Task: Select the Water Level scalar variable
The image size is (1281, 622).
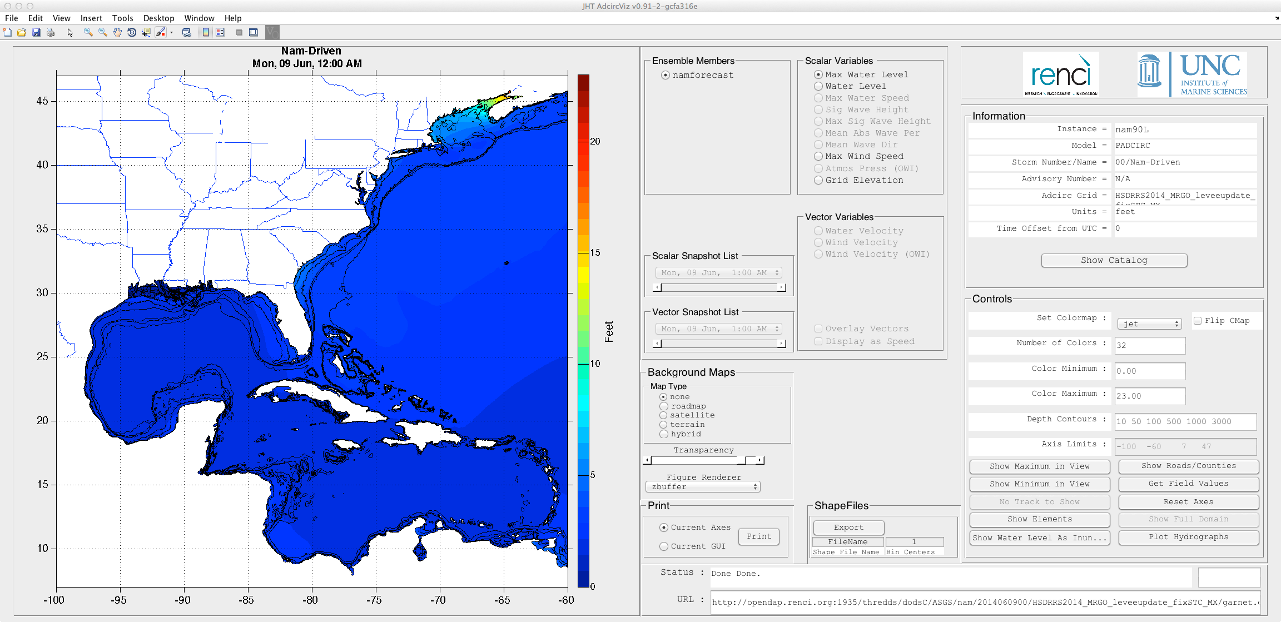Action: pyautogui.click(x=818, y=86)
